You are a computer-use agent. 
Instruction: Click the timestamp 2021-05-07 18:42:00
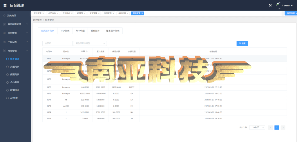click(x=213, y=94)
